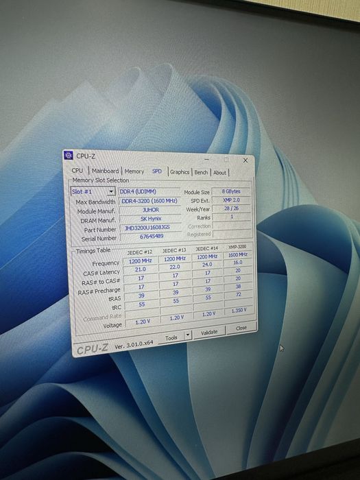Click JEDEC #13 CAS# Latency 22.0 cell
This screenshot has width=360, height=480.
coord(174,267)
